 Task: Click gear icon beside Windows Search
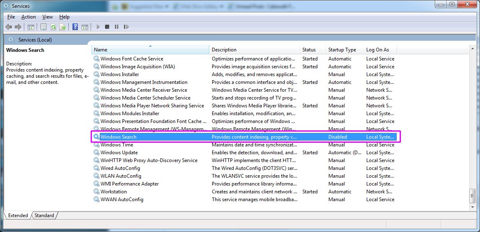96,137
